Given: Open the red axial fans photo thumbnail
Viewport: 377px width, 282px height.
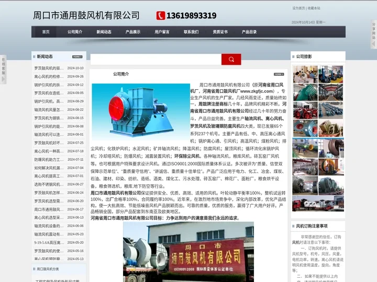Looking at the screenshot, I should click(305, 110).
